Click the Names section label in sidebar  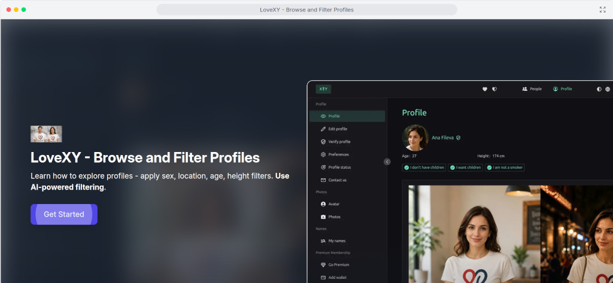[x=321, y=229]
